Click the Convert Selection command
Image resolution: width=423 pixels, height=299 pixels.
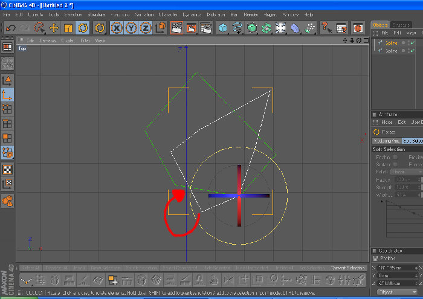click(x=347, y=268)
